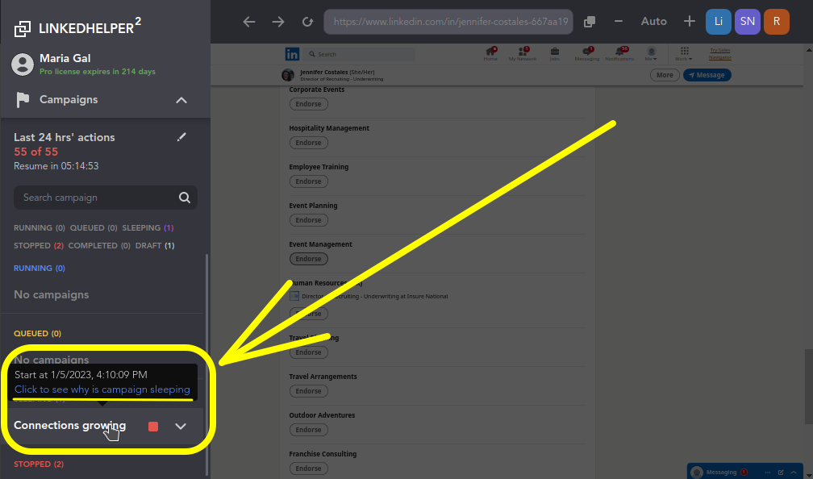Image resolution: width=813 pixels, height=479 pixels.
Task: Zoom out with the minus icon
Action: (x=619, y=22)
